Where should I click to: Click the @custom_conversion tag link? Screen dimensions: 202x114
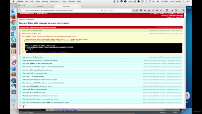pyautogui.click(x=27, y=19)
